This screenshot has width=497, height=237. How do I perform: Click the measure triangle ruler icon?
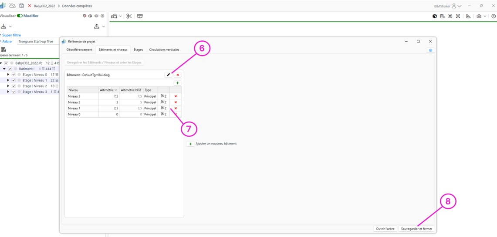point(468,16)
